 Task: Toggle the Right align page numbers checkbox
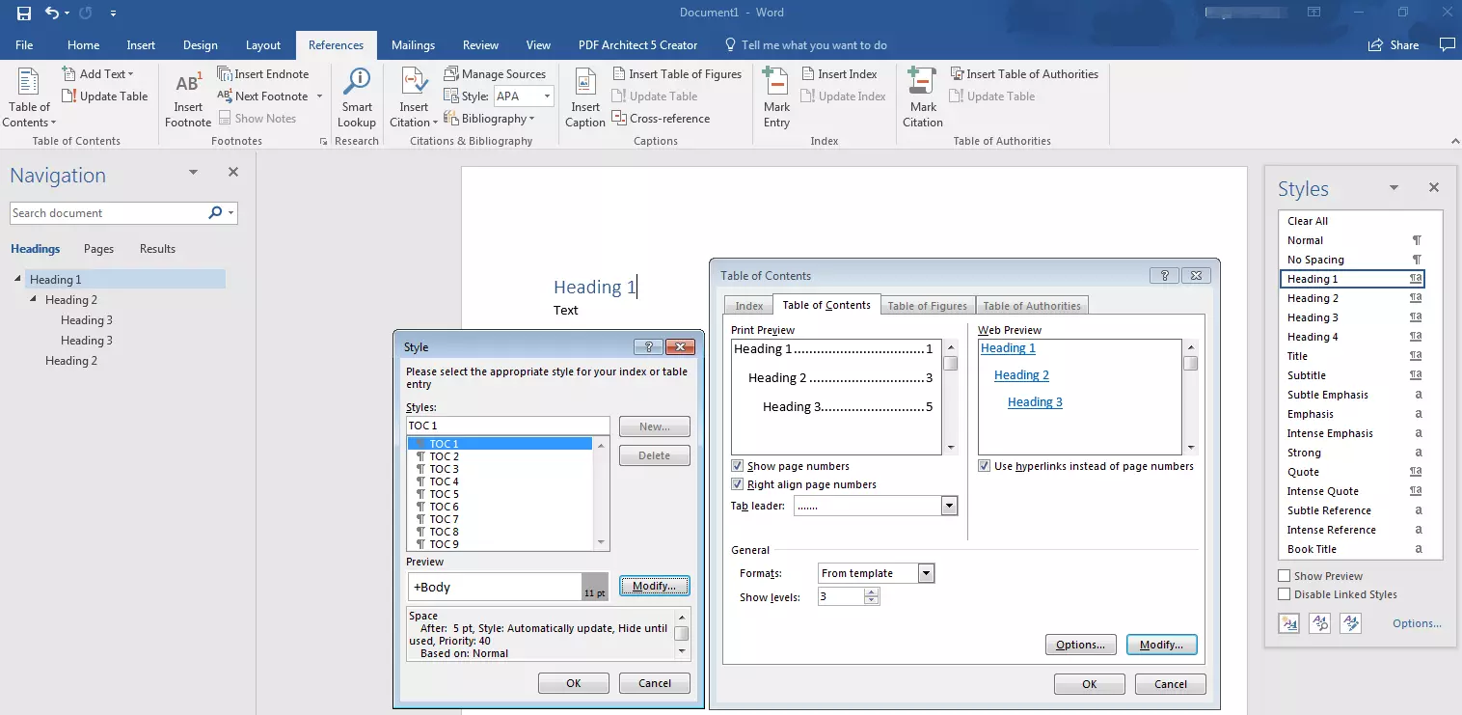pyautogui.click(x=738, y=484)
